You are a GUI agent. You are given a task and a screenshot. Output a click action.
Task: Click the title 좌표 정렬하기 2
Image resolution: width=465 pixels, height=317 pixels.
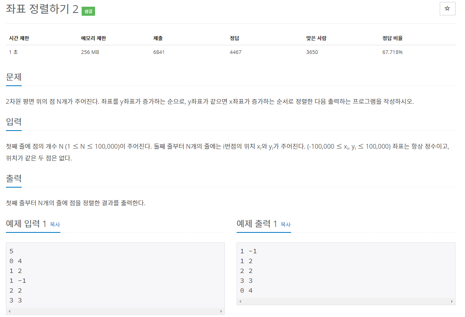[42, 9]
